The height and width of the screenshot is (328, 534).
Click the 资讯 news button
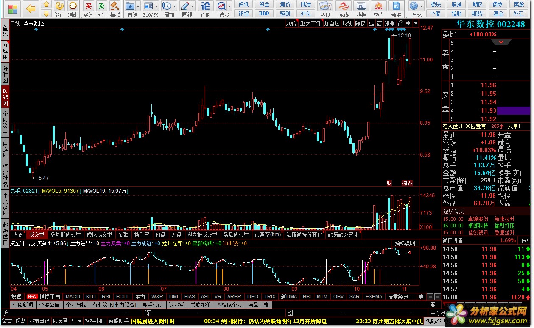click(x=243, y=4)
